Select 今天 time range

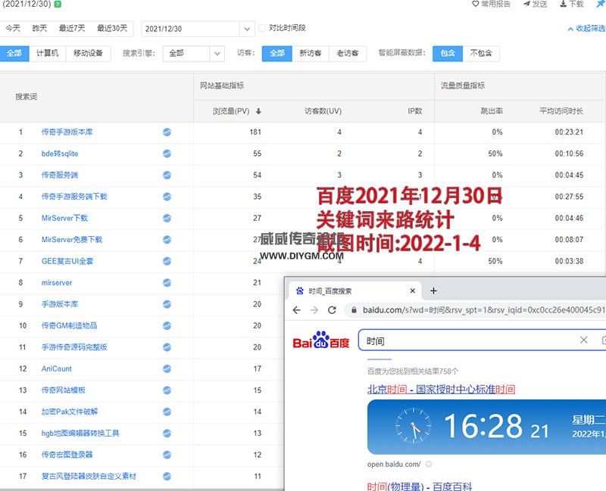pos(13,28)
